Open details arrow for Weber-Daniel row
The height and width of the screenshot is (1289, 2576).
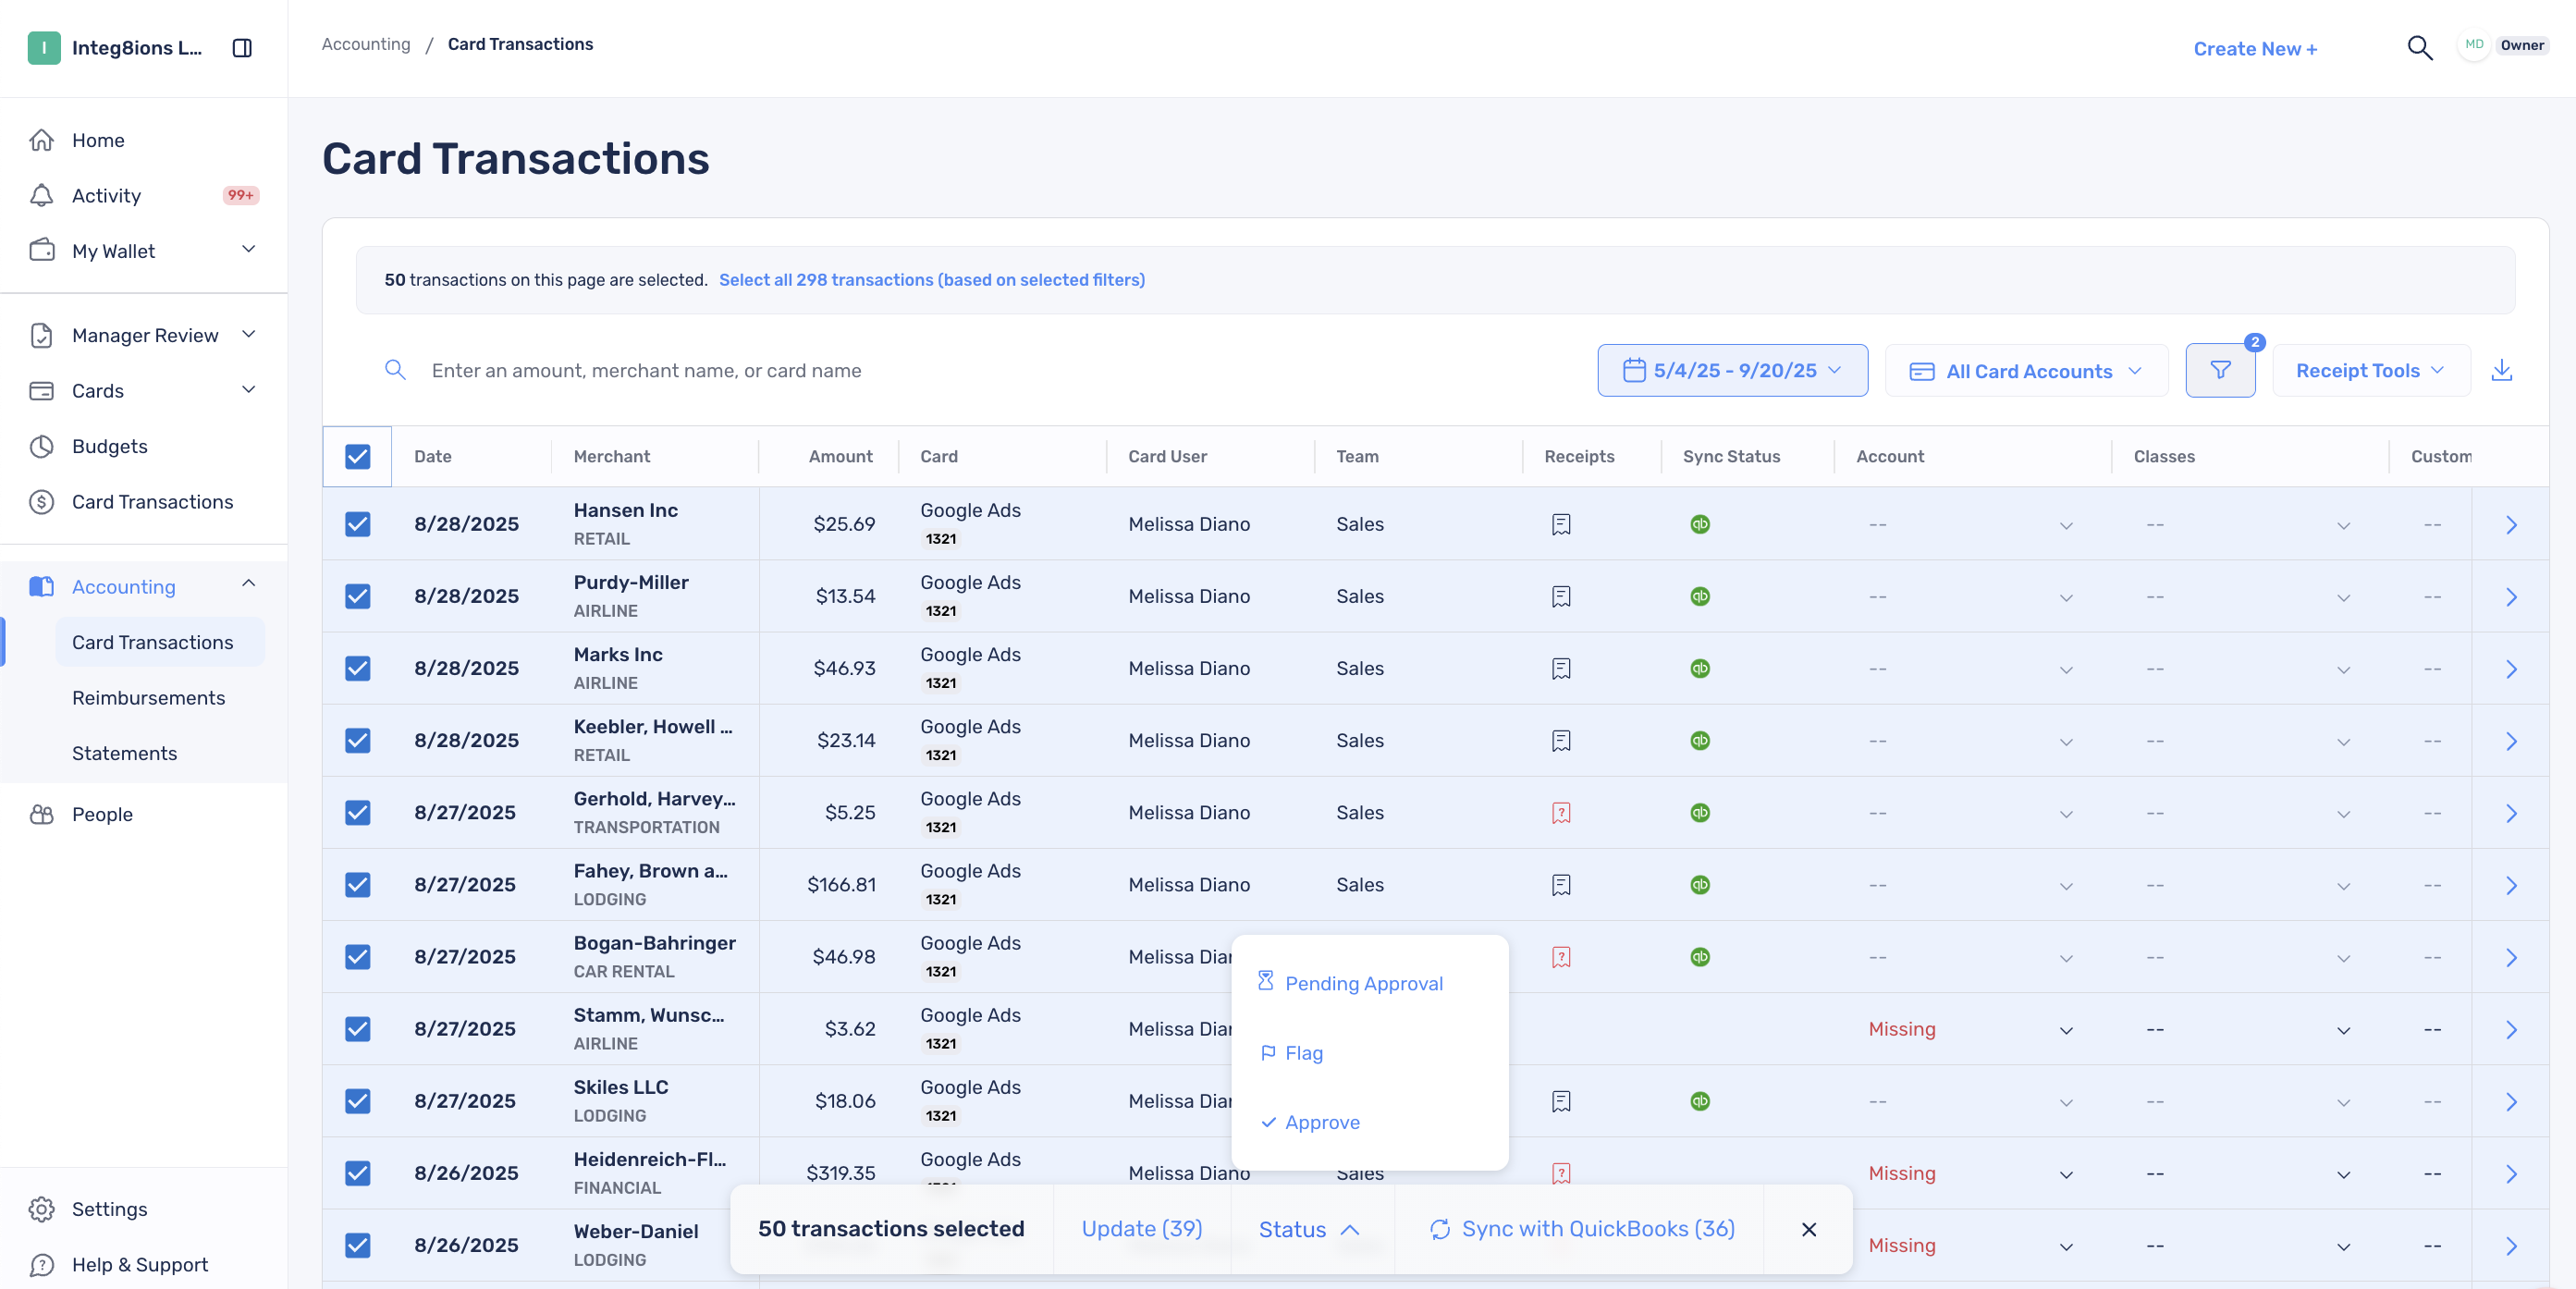tap(2511, 1246)
